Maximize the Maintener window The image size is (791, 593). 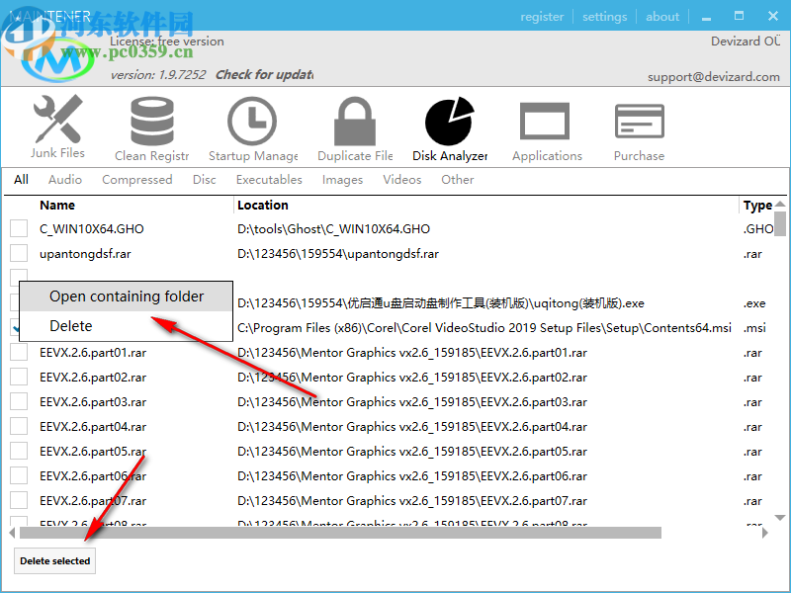tap(739, 16)
